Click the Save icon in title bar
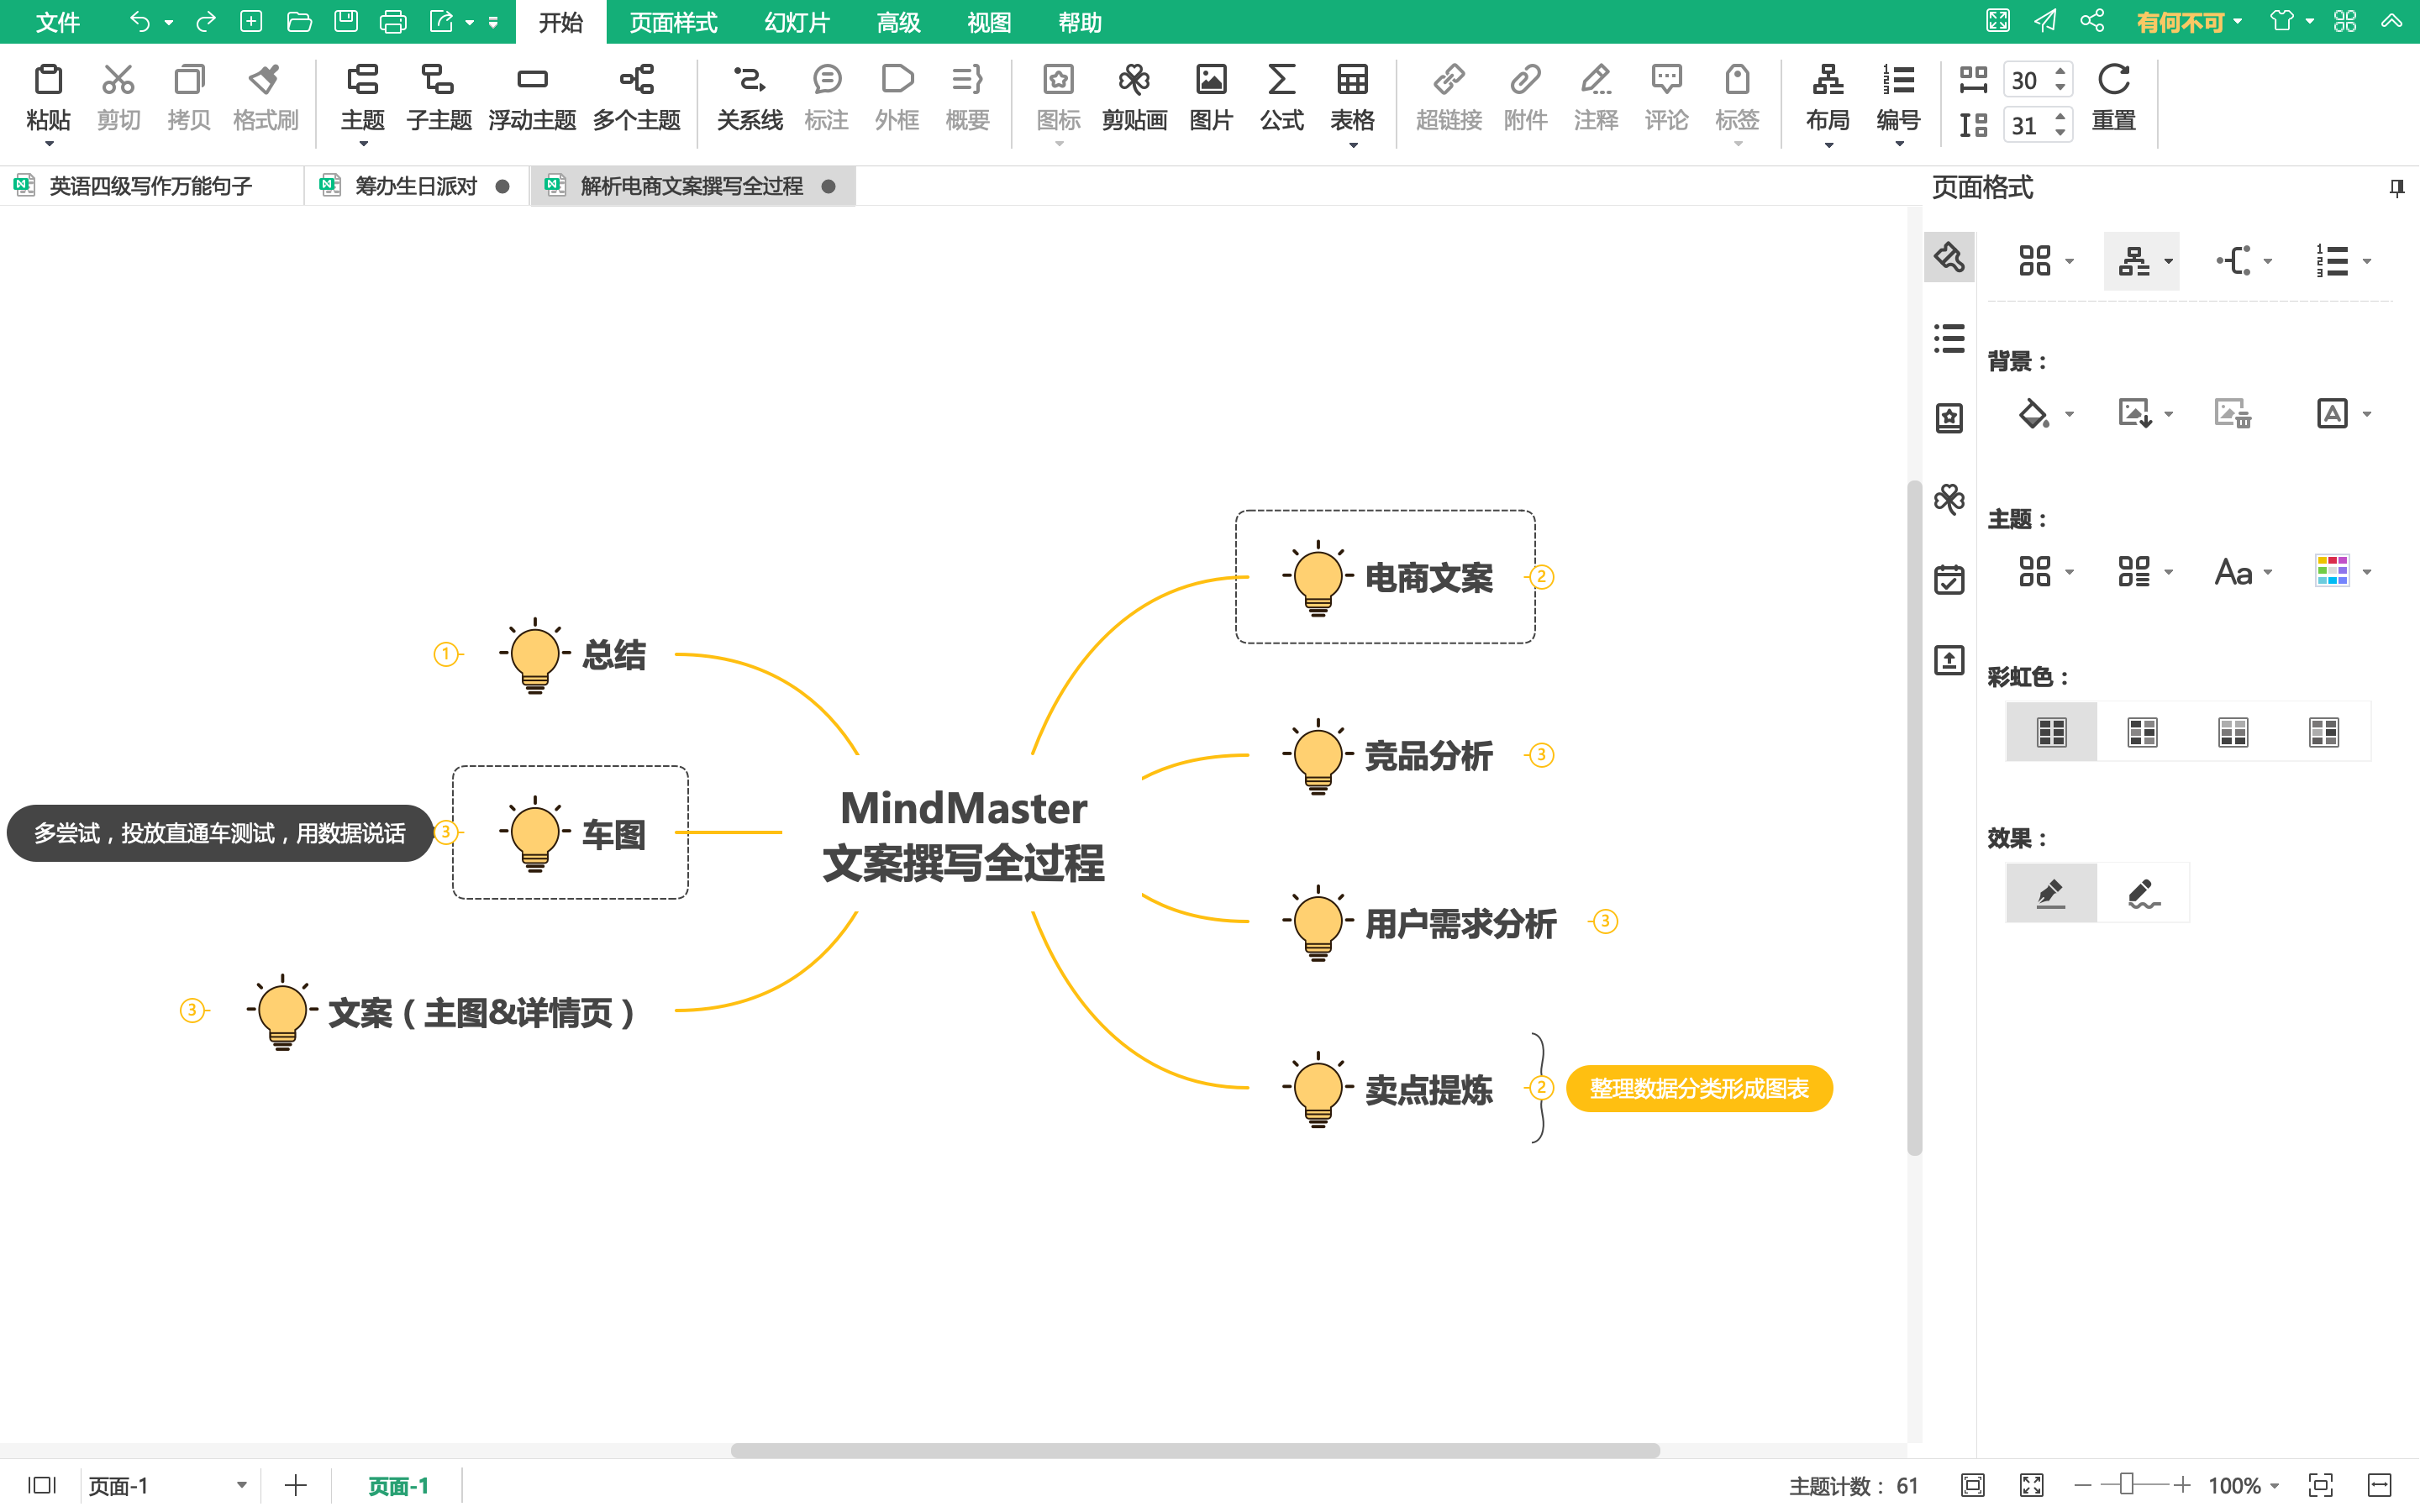The image size is (2420, 1512). (x=346, y=21)
